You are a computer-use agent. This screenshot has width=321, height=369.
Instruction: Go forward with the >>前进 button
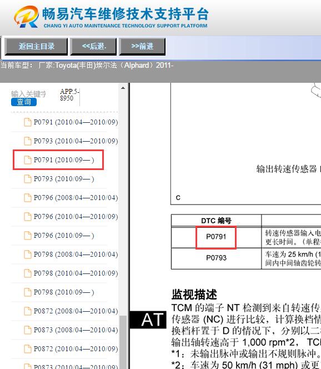coord(142,46)
